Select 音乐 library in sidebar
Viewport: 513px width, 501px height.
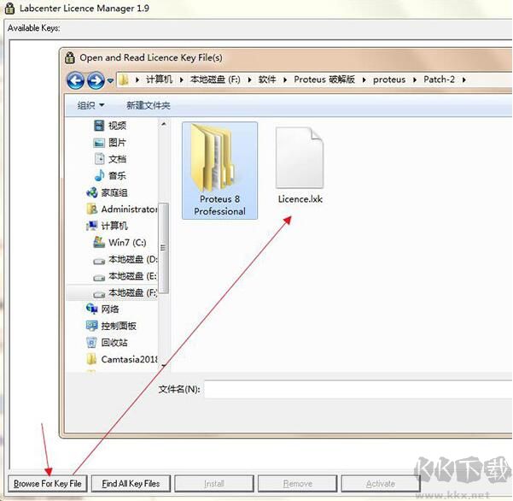(x=118, y=176)
